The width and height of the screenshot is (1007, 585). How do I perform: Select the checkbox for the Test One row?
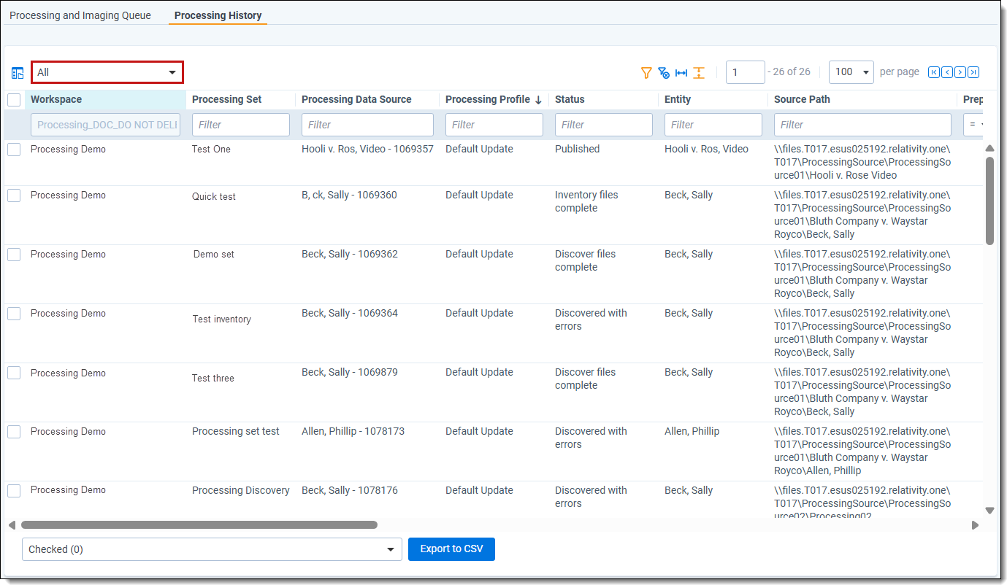click(14, 150)
